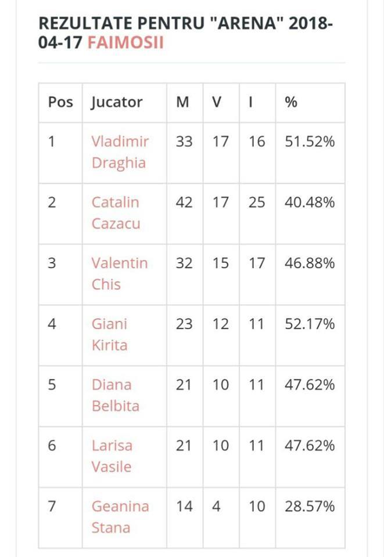
Task: Open Vladimir Draghia player link
Action: [120, 152]
